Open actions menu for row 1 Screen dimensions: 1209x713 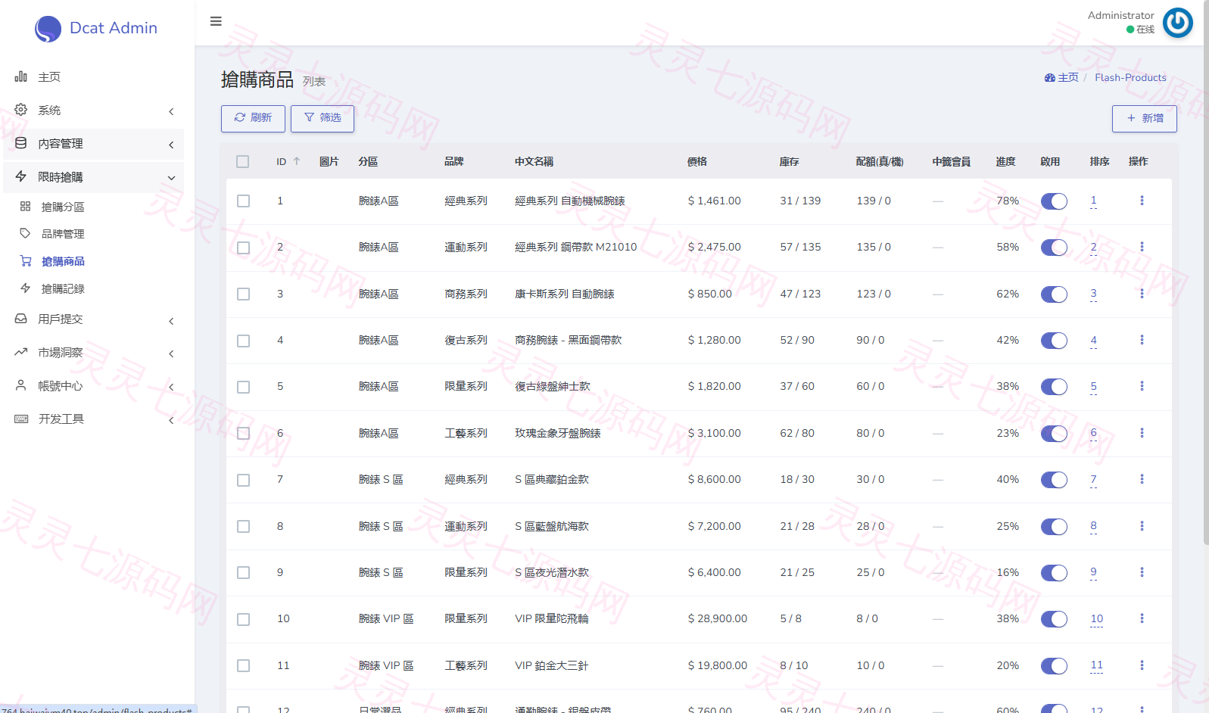[1142, 201]
